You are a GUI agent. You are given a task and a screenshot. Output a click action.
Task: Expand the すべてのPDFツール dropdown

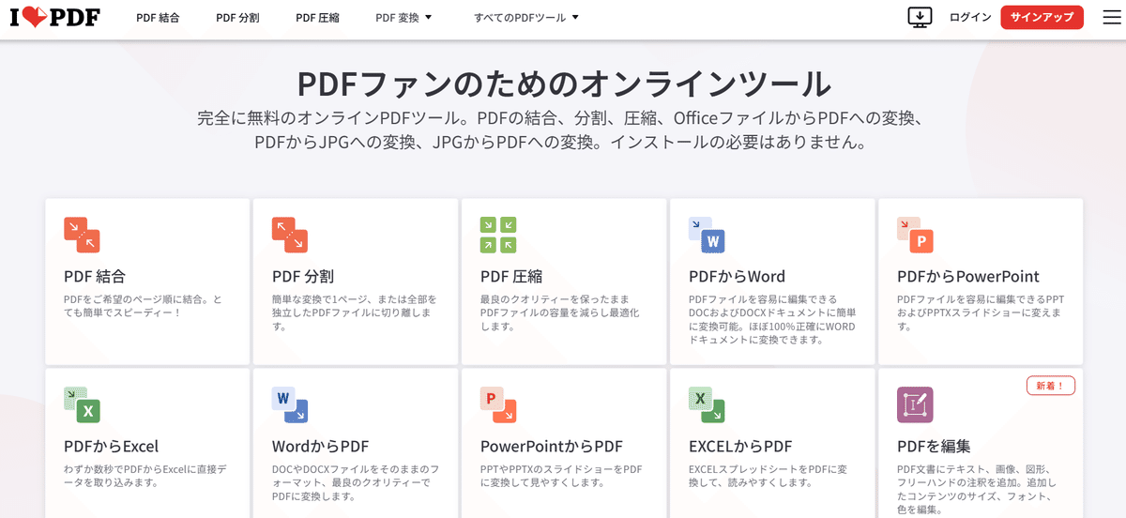[526, 18]
